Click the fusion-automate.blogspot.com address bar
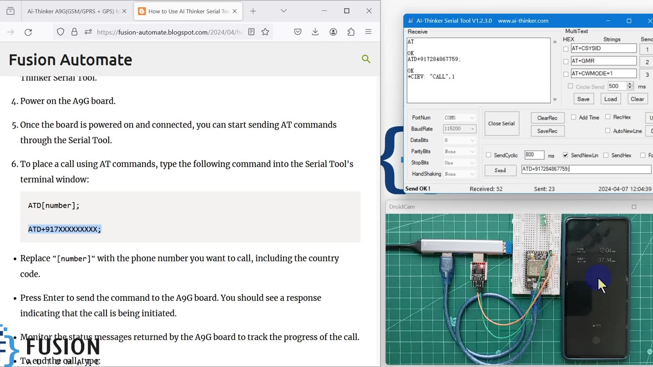Image resolution: width=653 pixels, height=367 pixels. [x=169, y=32]
